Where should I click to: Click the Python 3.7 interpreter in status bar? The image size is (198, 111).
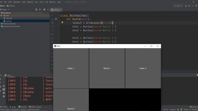pos(191,110)
